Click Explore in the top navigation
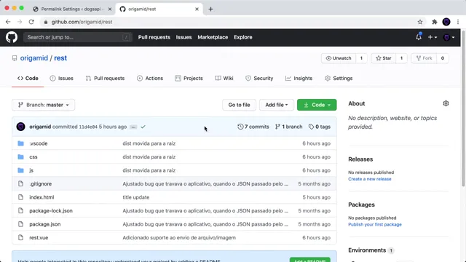 [x=242, y=37]
